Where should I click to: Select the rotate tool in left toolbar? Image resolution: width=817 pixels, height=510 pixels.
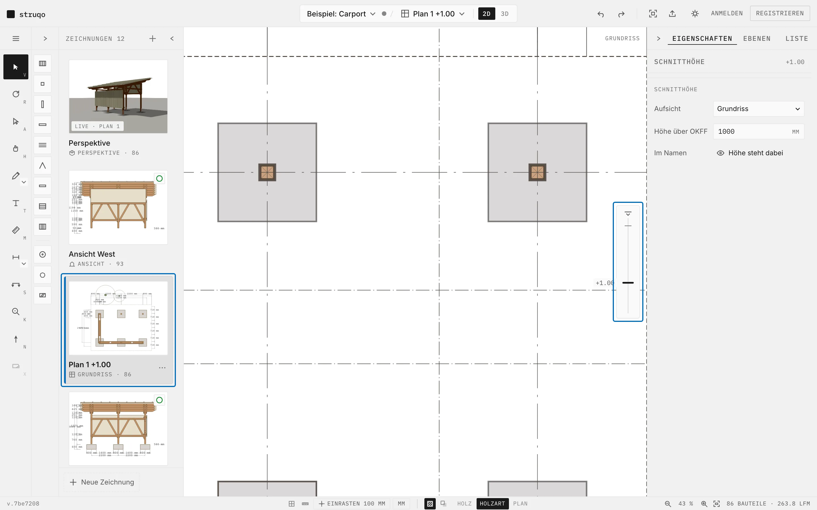(x=16, y=94)
